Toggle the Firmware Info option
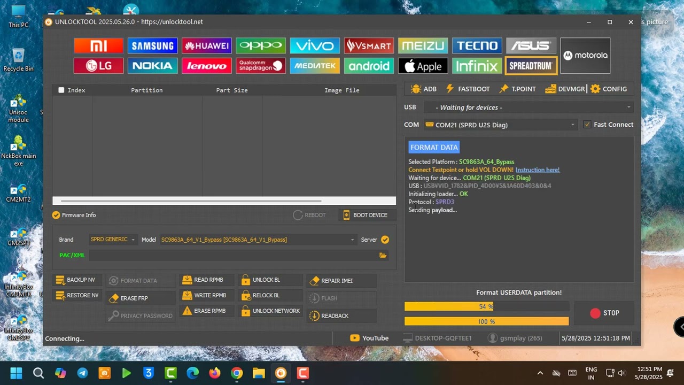Screen dimensions: 684x385 (56, 215)
